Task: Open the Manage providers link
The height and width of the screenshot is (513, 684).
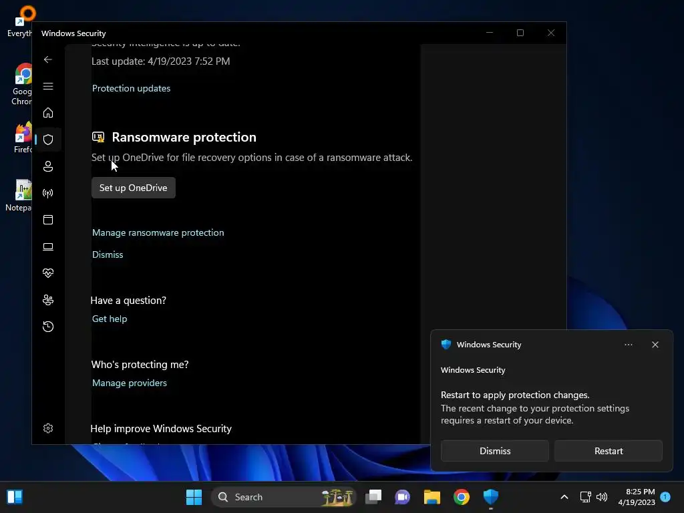Action: tap(130, 383)
